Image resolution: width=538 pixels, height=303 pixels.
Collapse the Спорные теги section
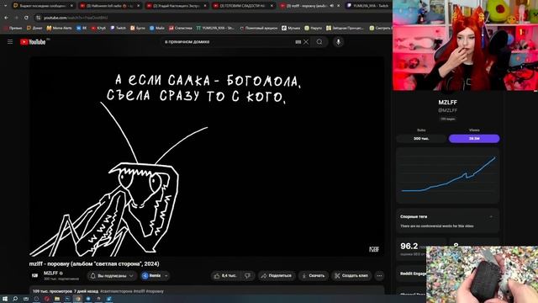491,217
